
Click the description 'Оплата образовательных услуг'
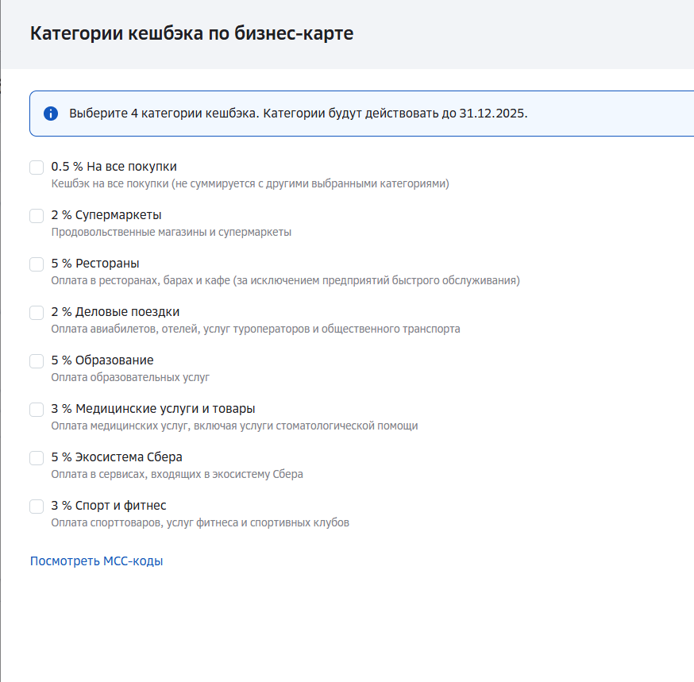click(x=130, y=377)
